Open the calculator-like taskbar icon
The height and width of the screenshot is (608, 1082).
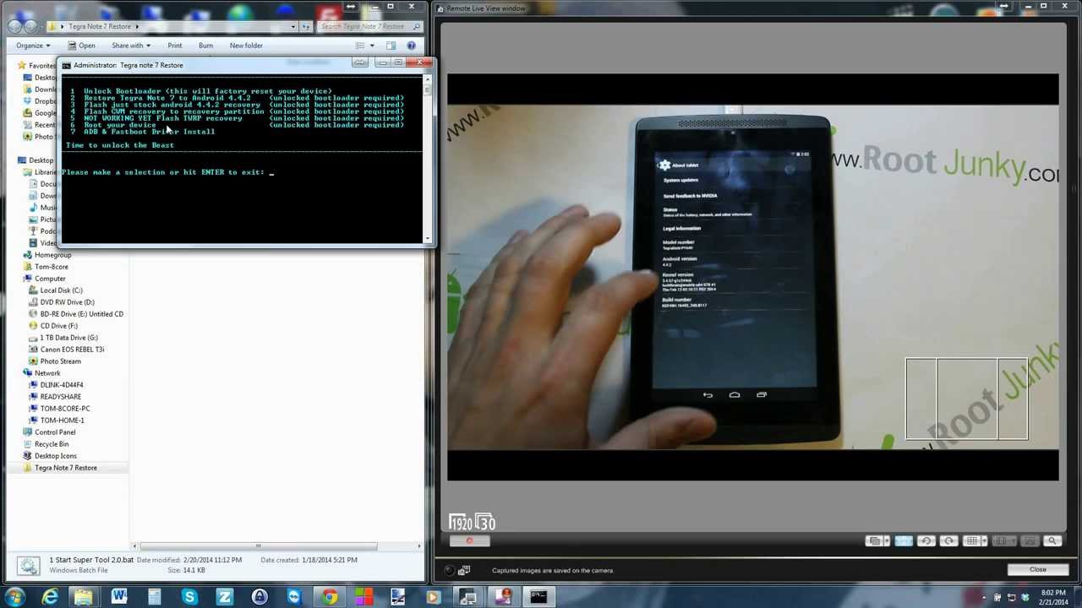click(x=154, y=597)
